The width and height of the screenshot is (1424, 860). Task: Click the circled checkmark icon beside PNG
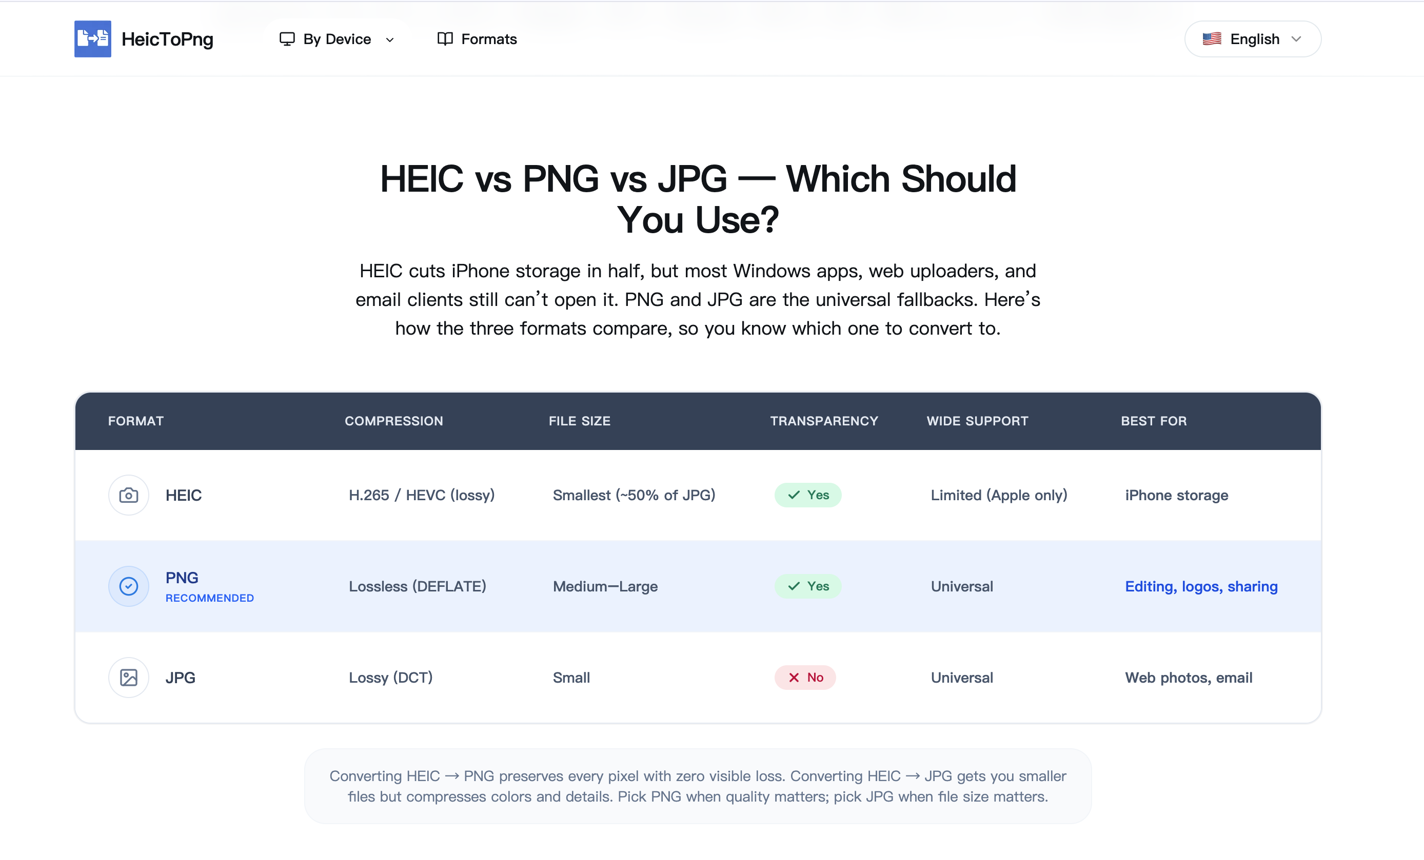click(128, 586)
